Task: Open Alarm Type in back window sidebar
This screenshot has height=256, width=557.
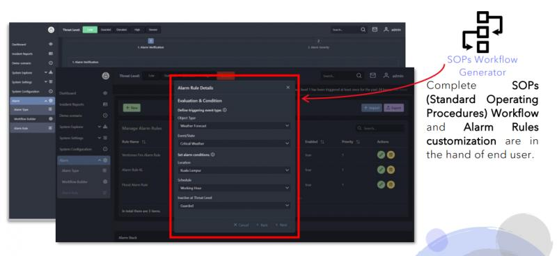Action: tap(32, 110)
